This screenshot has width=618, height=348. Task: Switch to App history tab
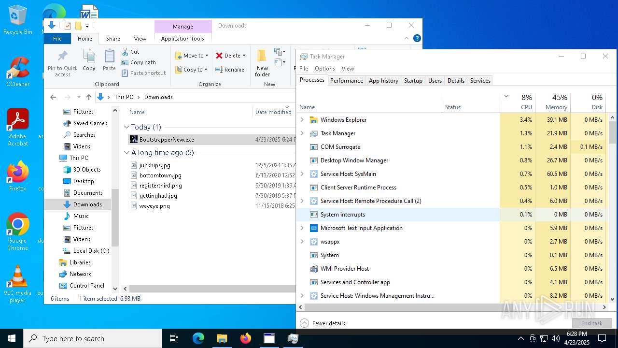point(383,81)
